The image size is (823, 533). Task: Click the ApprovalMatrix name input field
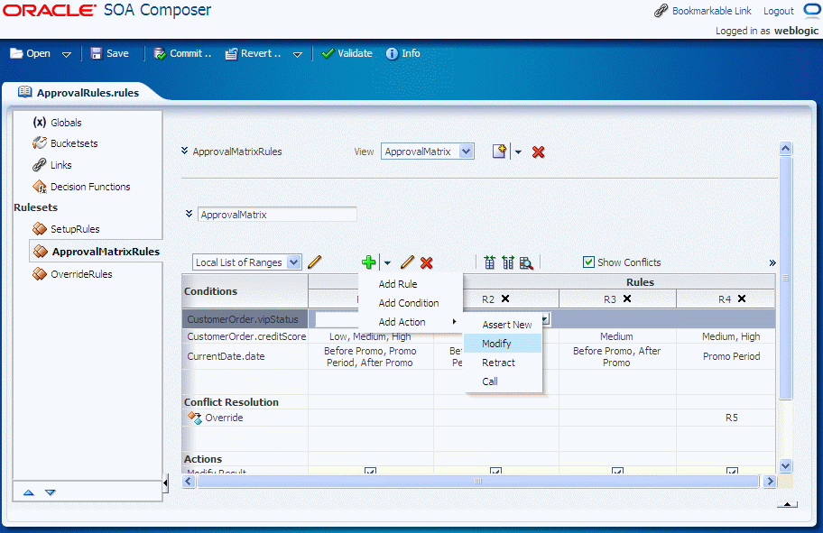[x=277, y=215]
